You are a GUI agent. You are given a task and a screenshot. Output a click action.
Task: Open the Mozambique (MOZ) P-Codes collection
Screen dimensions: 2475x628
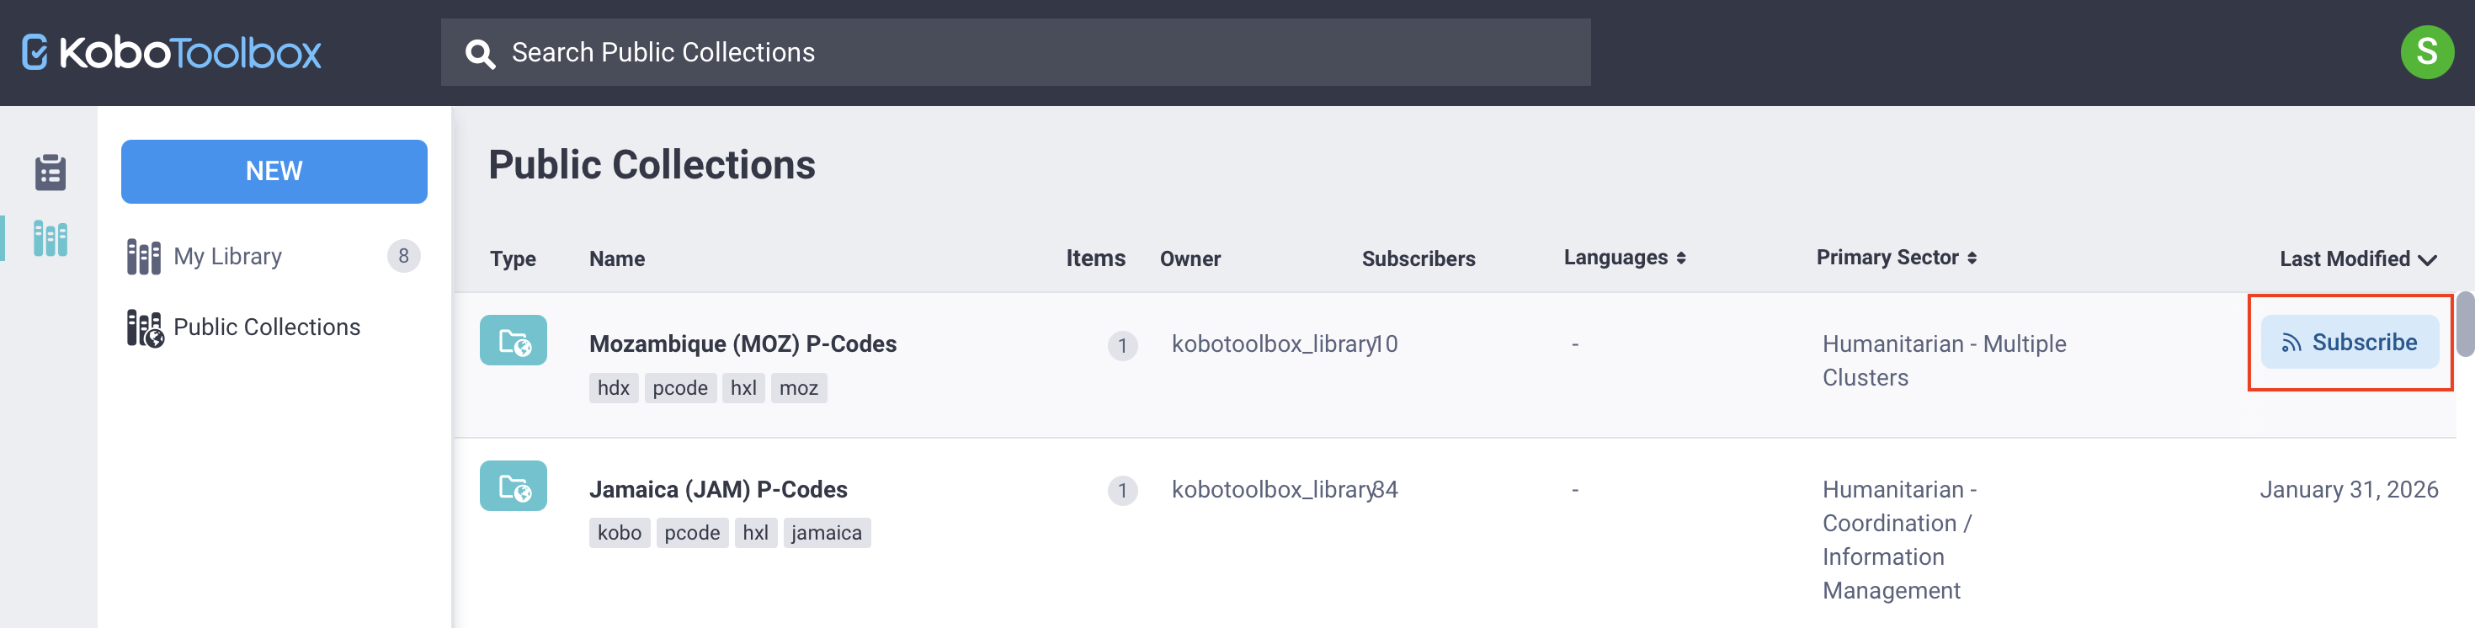[x=742, y=343]
